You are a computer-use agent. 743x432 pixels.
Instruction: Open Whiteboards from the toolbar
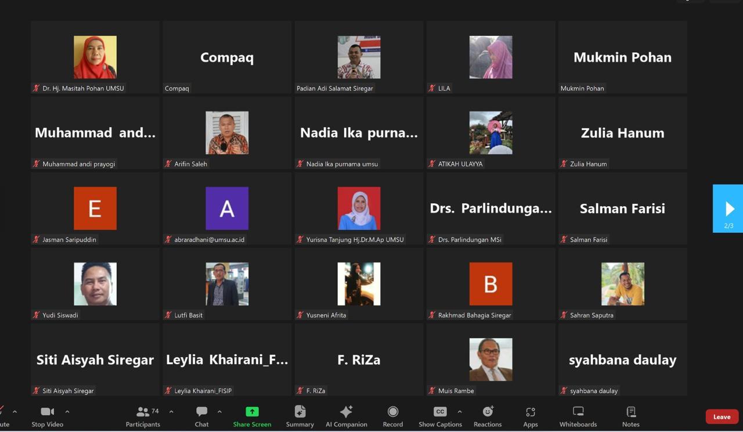point(578,416)
